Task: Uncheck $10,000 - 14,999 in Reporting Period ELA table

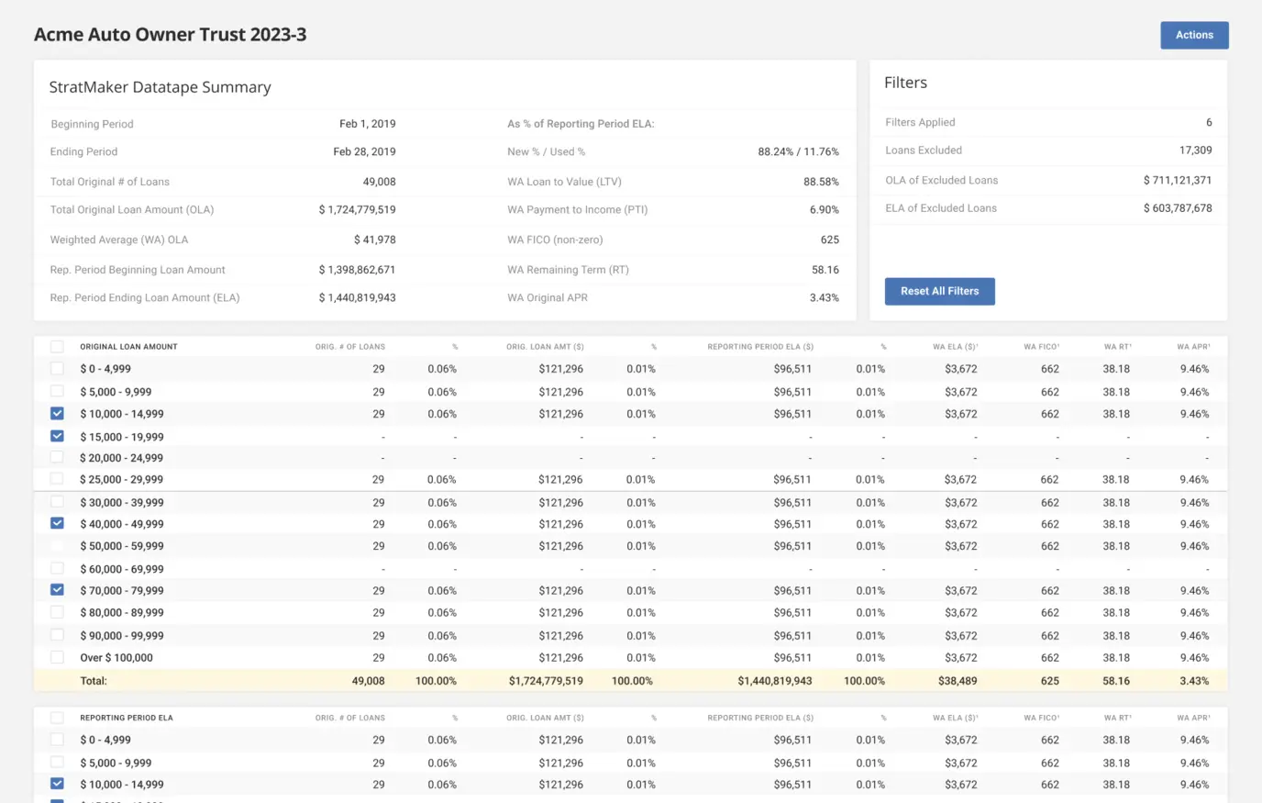Action: [x=57, y=785]
